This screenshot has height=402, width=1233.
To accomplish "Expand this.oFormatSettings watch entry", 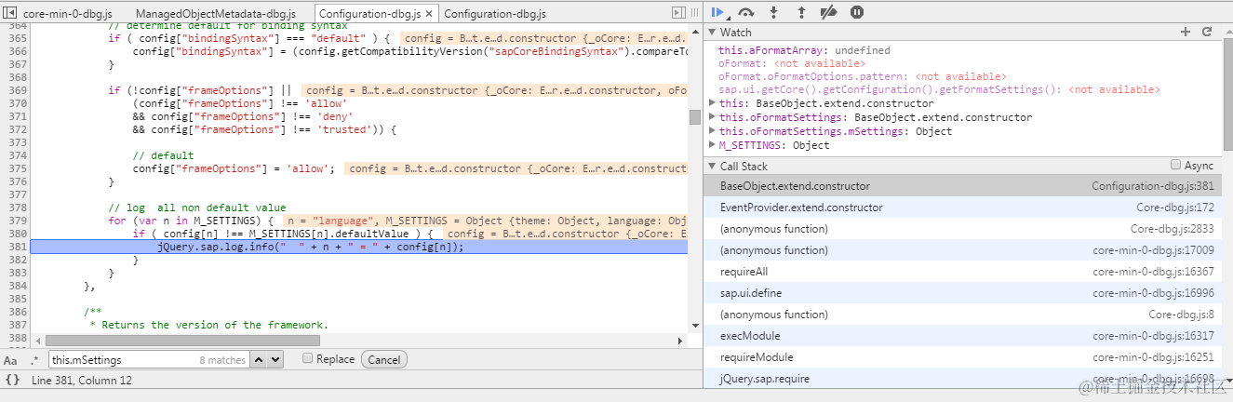I will pyautogui.click(x=713, y=117).
